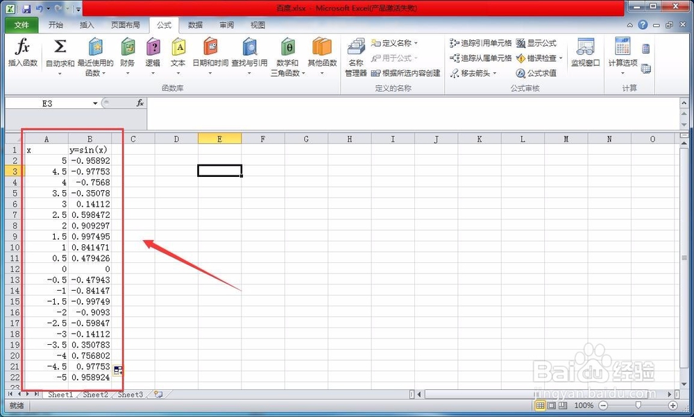This screenshot has height=417, width=694.
Task: Click the insert new worksheet tab icon
Action: pos(158,394)
